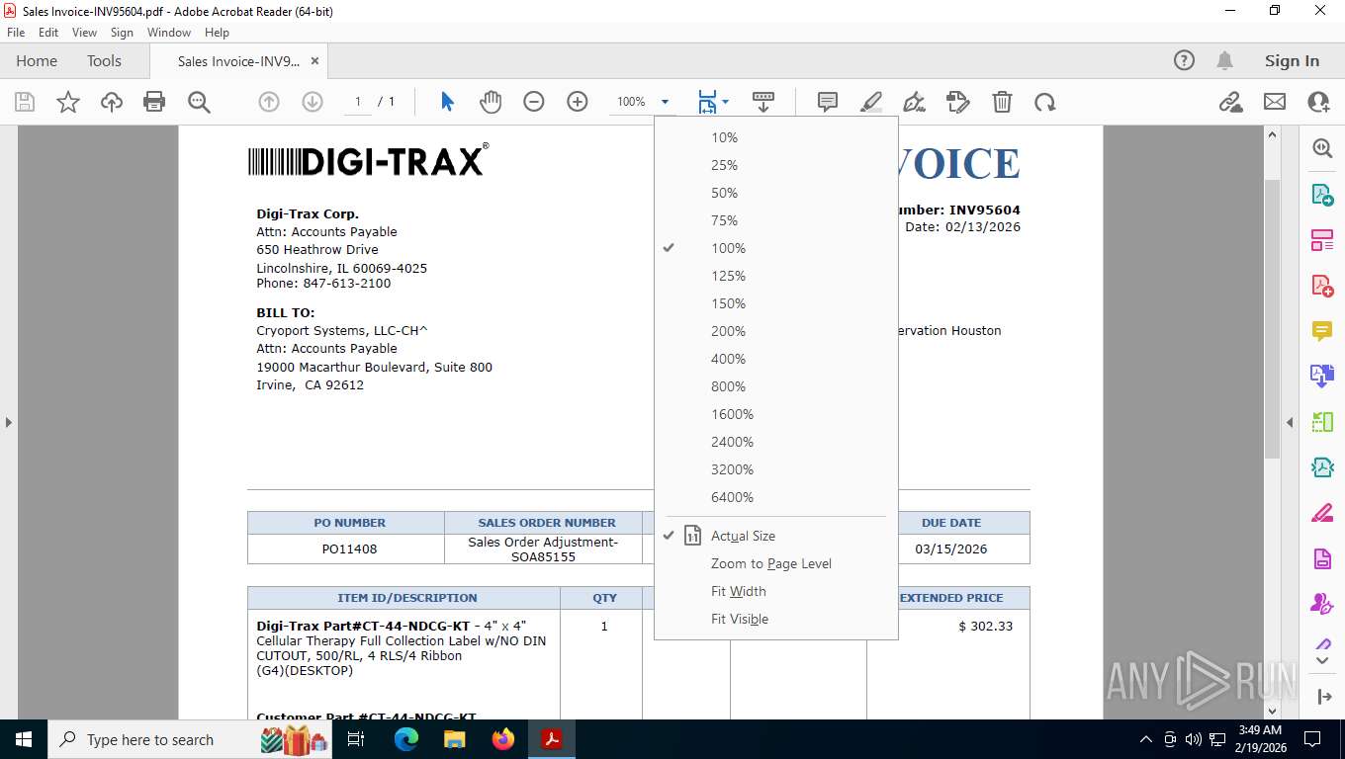1345x759 pixels.
Task: Open the File menu
Action: pyautogui.click(x=16, y=33)
